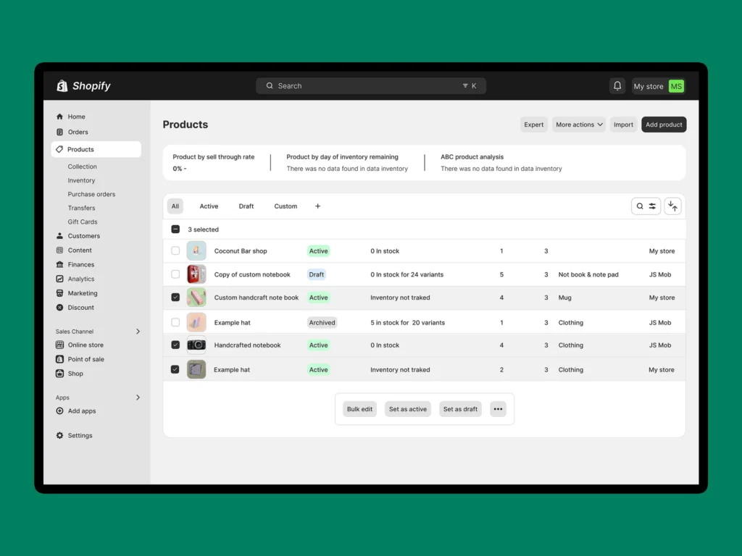Check the archived Example hat checkbox

[x=175, y=322]
